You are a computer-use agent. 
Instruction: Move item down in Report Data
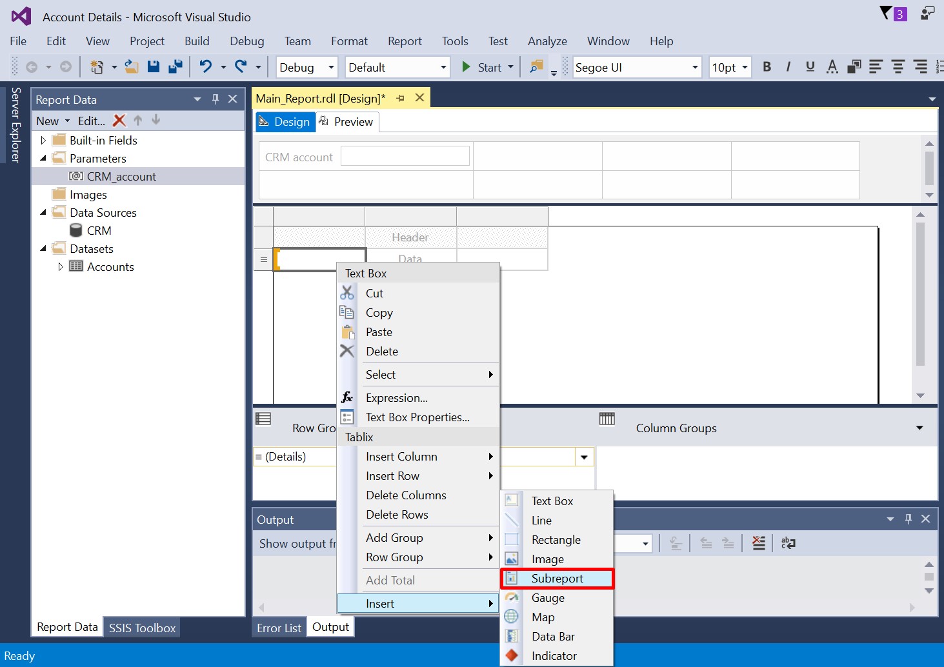(x=156, y=121)
